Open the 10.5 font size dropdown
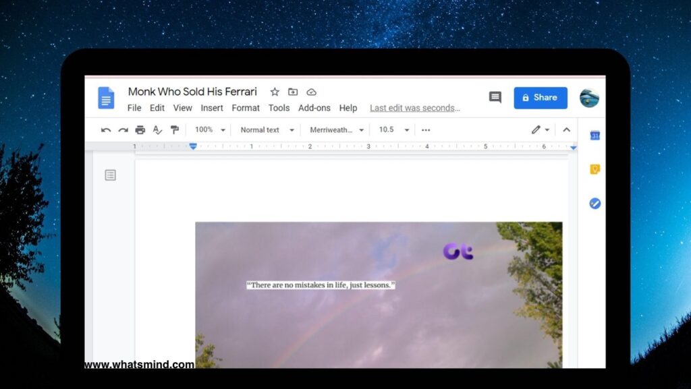The height and width of the screenshot is (389, 691). point(394,130)
